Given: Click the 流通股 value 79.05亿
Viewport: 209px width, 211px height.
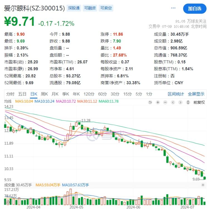Looking at the screenshot, I should point(73,83).
